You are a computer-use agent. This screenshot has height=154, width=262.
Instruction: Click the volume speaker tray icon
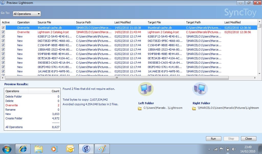pyautogui.click(x=234, y=149)
